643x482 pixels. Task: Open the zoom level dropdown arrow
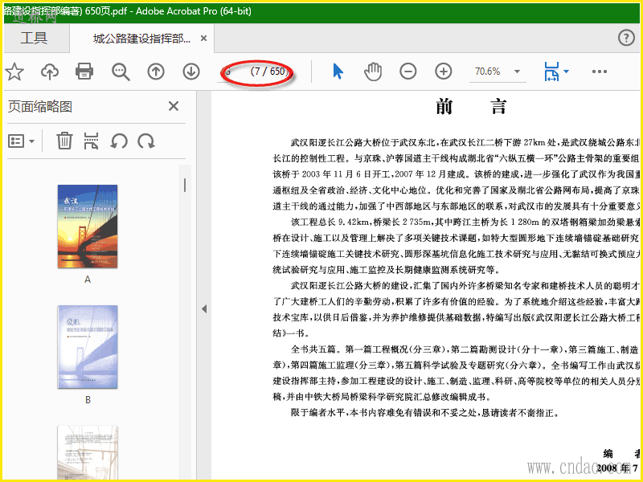pyautogui.click(x=517, y=71)
